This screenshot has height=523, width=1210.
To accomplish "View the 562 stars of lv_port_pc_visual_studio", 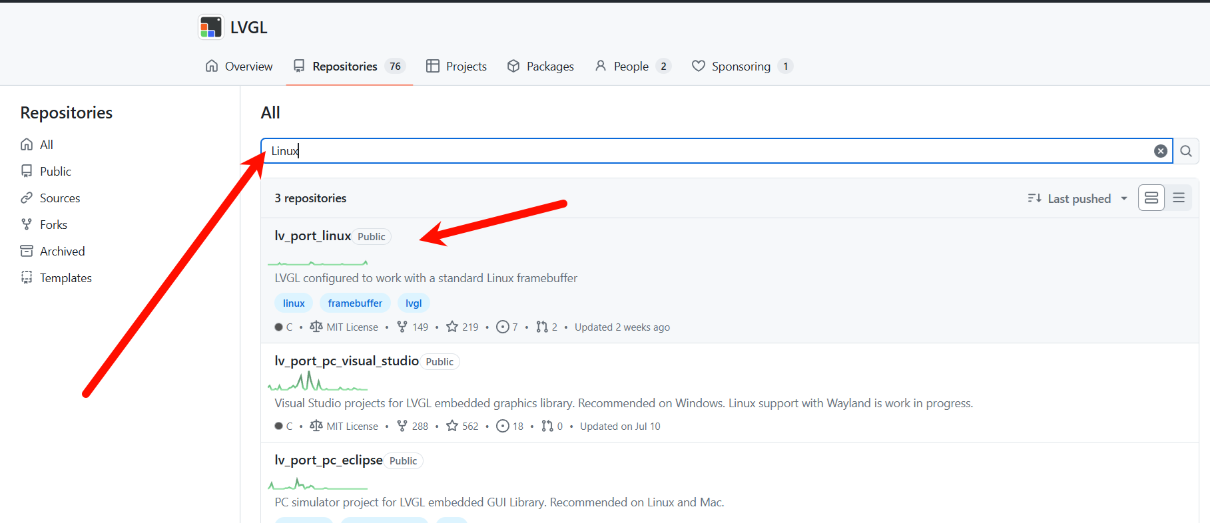I will [463, 426].
